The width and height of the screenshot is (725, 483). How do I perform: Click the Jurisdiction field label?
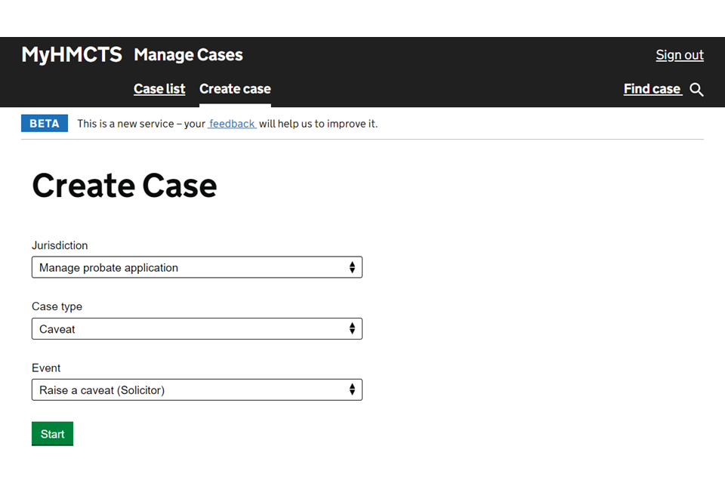[x=60, y=245]
